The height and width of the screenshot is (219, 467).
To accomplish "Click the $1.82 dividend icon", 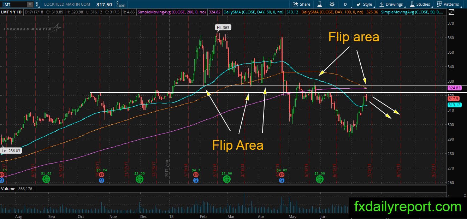I will point(46,180).
